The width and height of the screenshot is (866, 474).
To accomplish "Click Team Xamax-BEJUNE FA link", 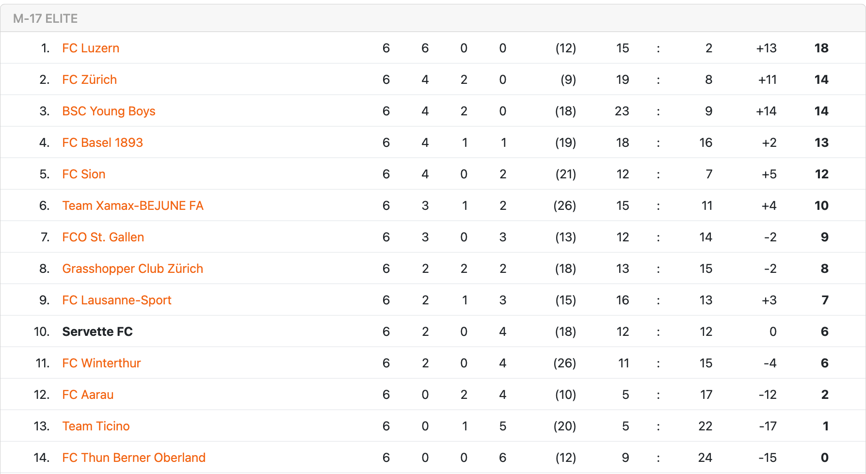I will pos(133,205).
